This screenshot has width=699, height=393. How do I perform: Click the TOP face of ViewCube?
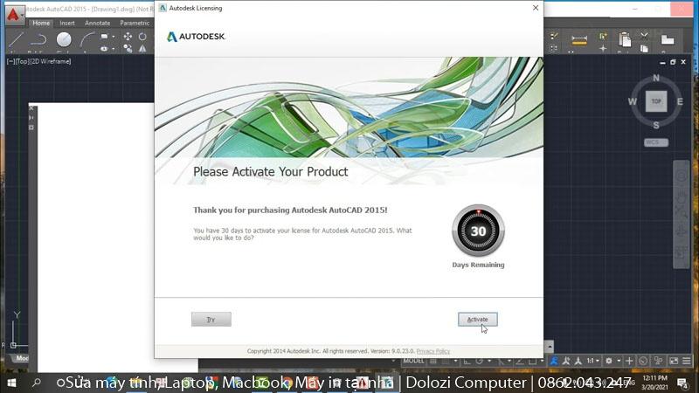click(656, 101)
